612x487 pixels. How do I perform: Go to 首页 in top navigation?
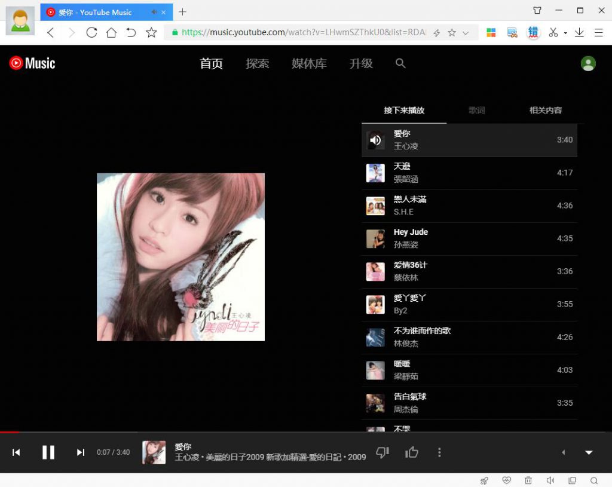[211, 63]
